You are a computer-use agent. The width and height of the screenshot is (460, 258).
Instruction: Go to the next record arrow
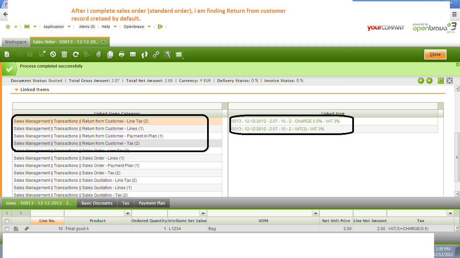(x=429, y=81)
